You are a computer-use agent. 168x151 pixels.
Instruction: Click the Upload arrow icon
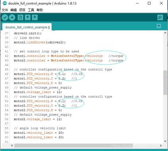12,18
